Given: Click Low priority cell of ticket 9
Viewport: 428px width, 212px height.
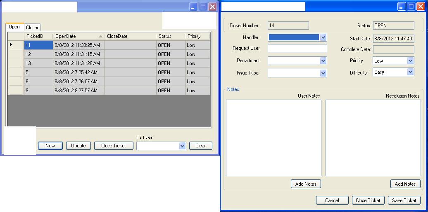Looking at the screenshot, I should (x=197, y=90).
